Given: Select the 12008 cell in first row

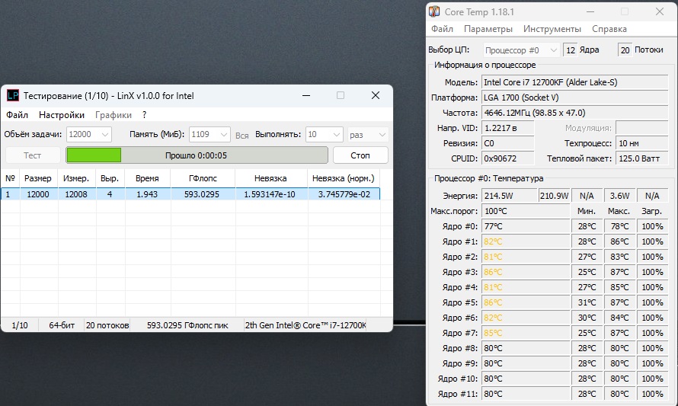Looking at the screenshot, I should tap(76, 194).
